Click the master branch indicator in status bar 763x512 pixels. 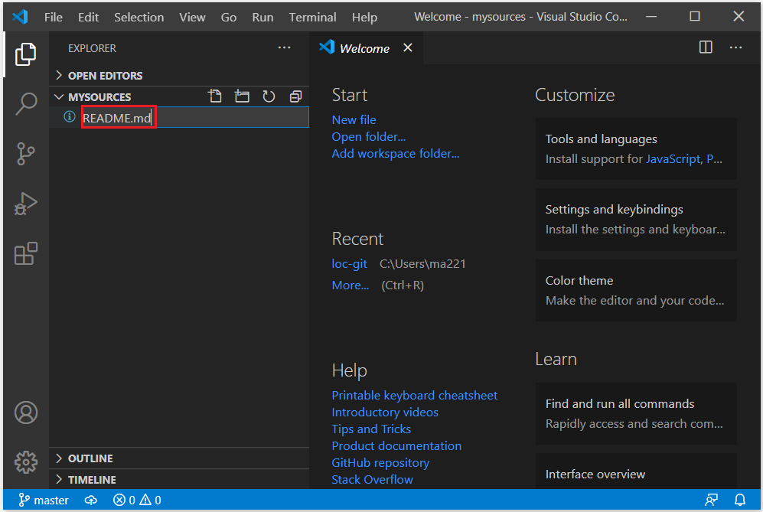click(44, 500)
